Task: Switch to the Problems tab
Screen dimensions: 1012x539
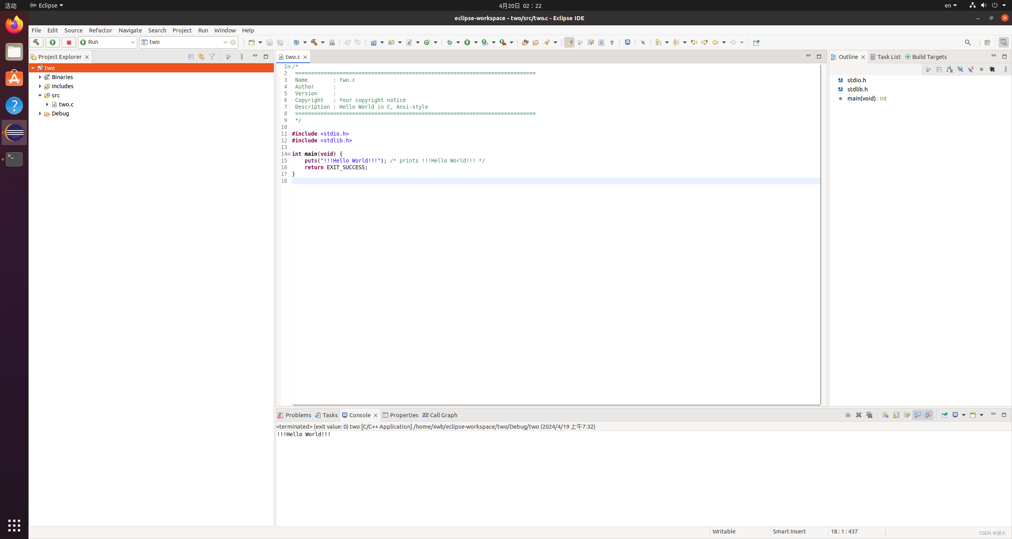Action: pos(298,415)
